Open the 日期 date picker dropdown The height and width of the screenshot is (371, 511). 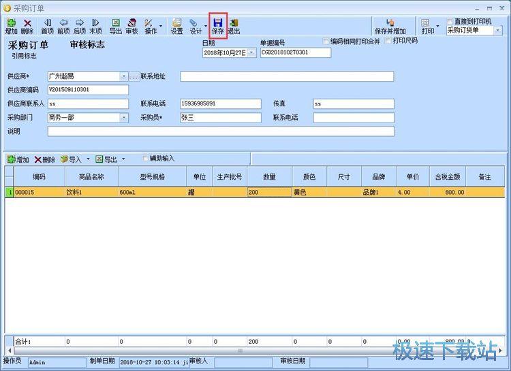click(251, 52)
